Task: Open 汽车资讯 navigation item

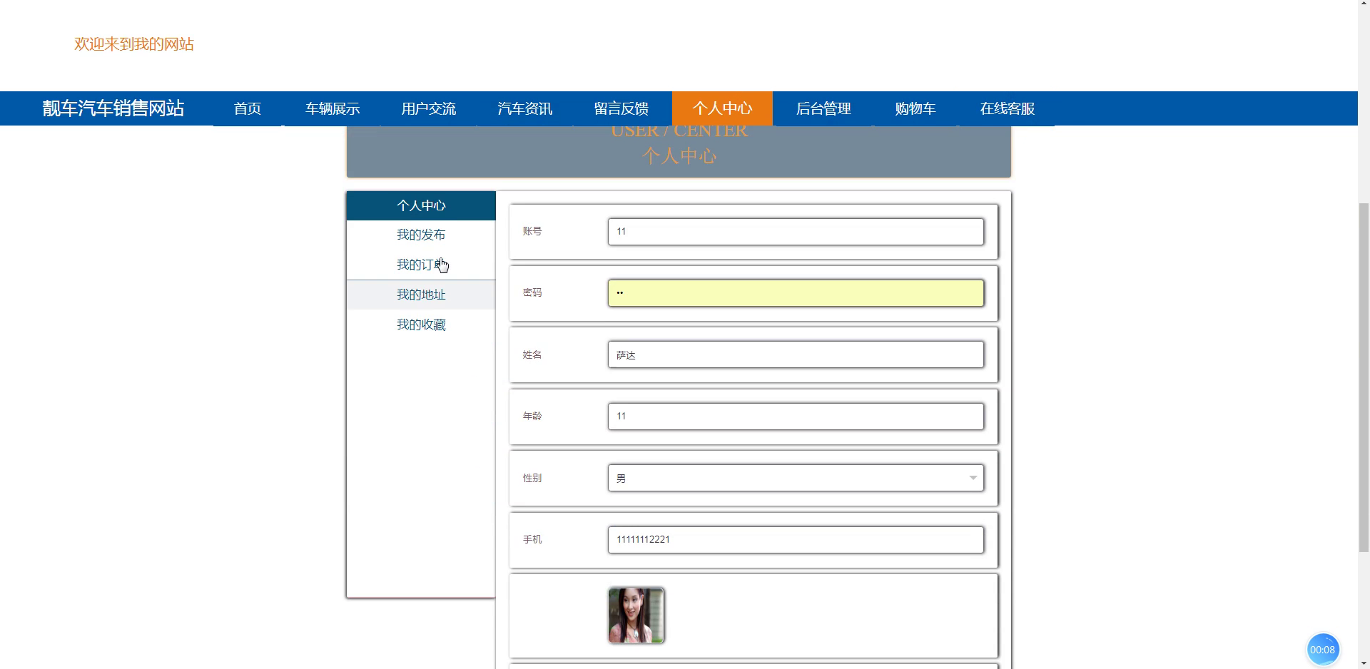Action: (524, 108)
